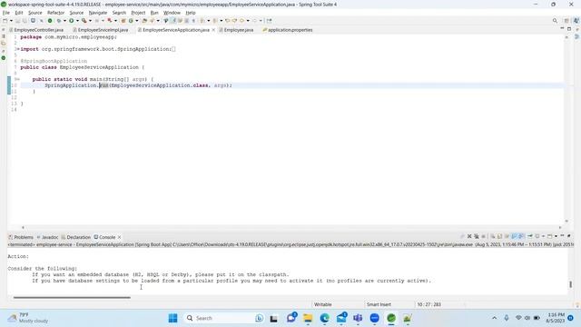Click the green Run toolbar button
The image size is (581, 327).
[x=71, y=21]
